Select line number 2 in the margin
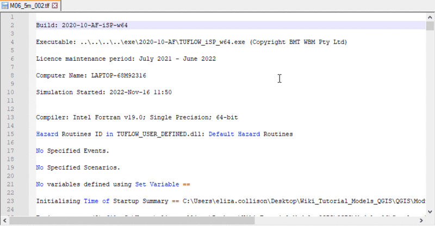Viewport: 435px width, 226px height. (12, 26)
